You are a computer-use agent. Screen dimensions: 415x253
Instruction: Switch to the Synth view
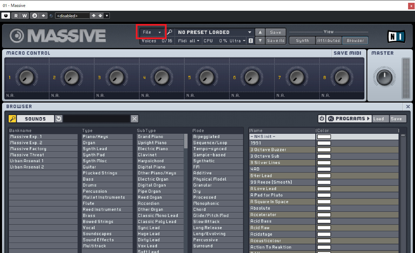click(302, 40)
